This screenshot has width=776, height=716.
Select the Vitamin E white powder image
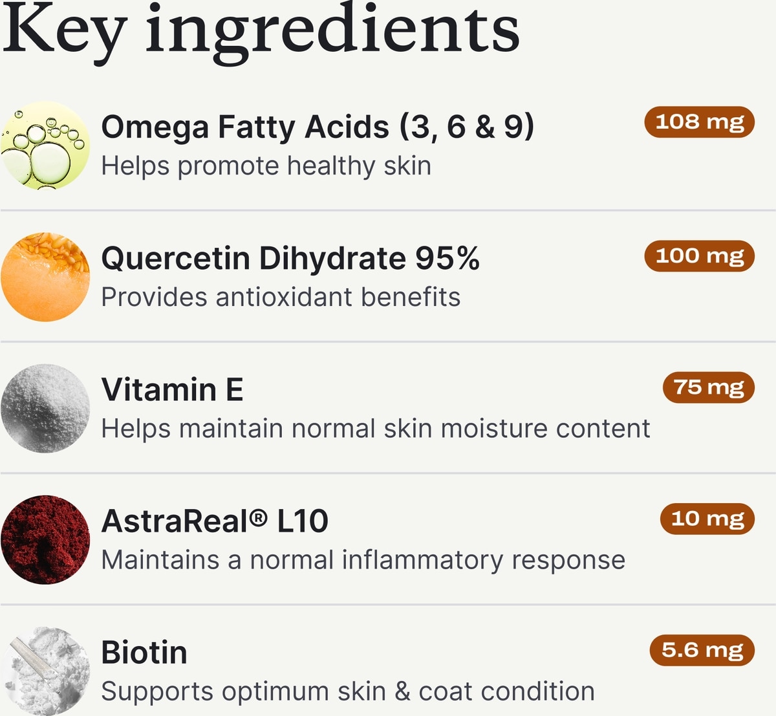tap(45, 408)
